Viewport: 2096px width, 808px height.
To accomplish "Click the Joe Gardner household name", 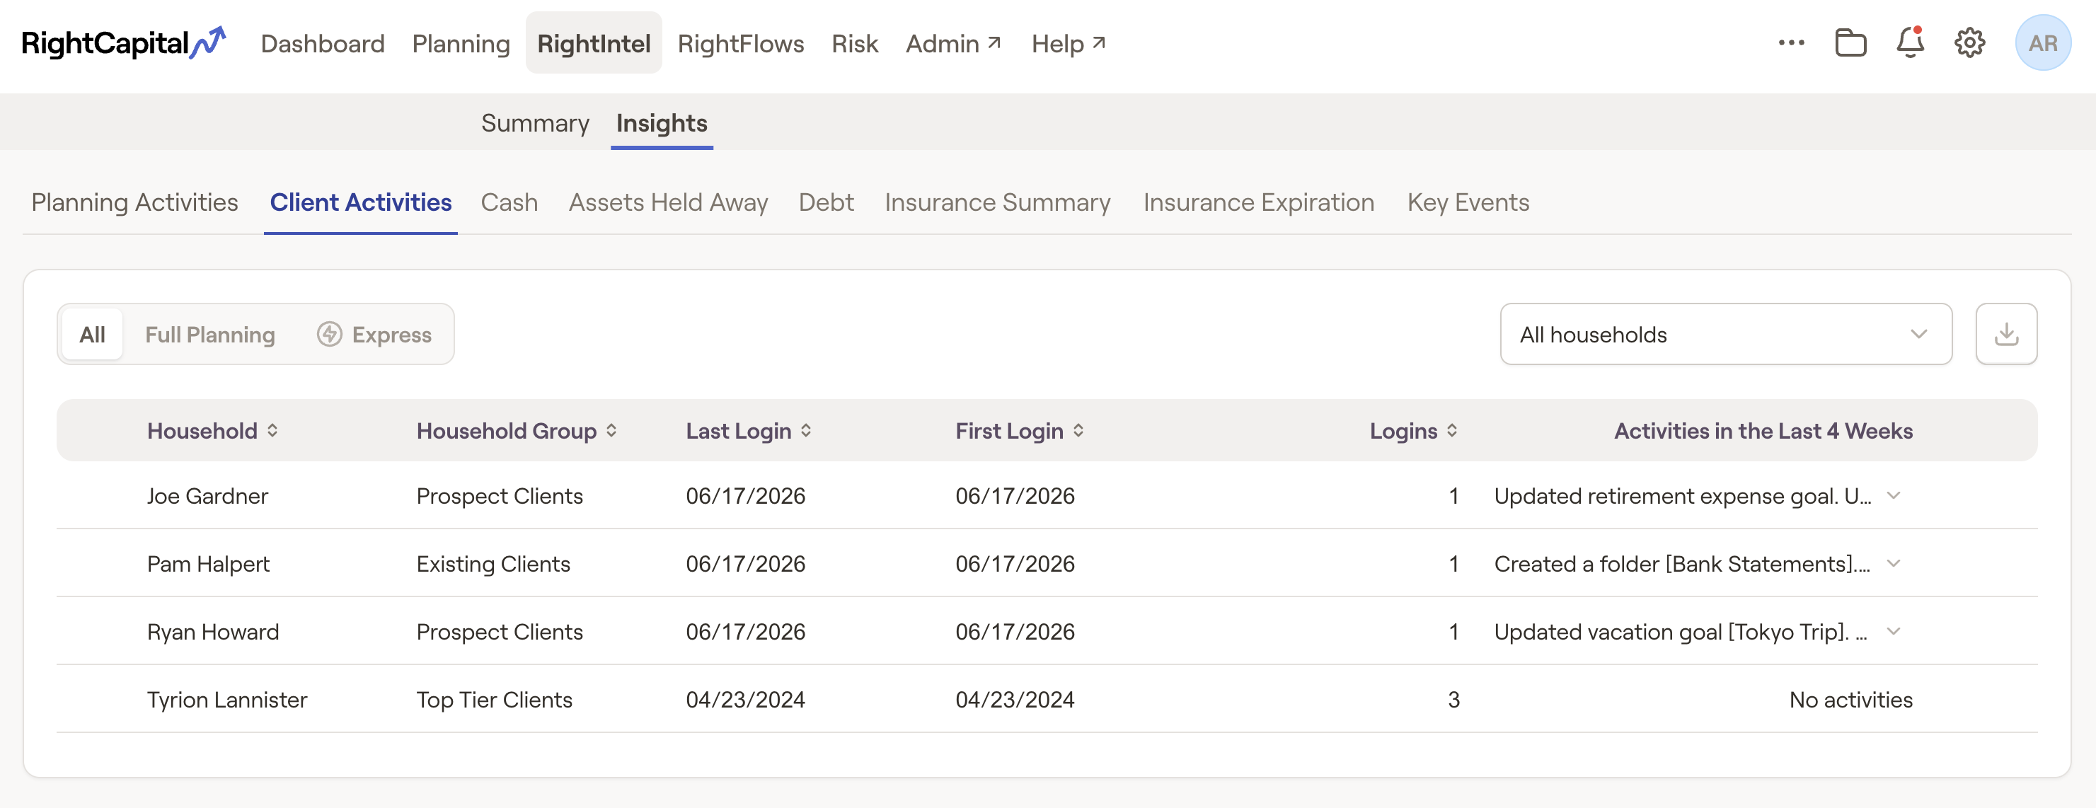I will [x=207, y=495].
